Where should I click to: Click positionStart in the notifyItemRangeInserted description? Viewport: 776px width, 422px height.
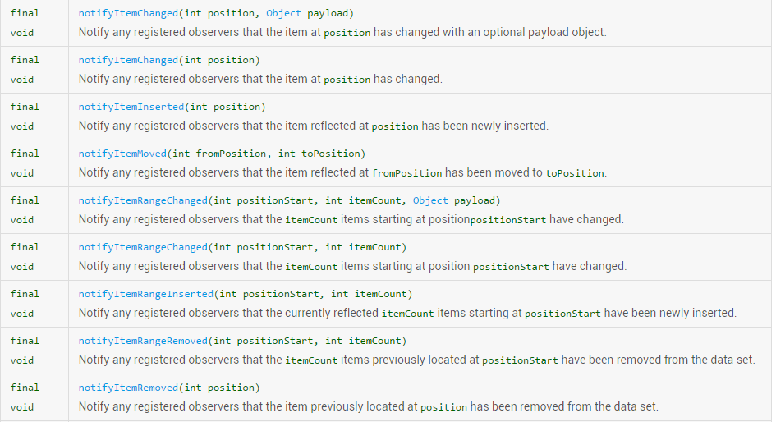click(x=562, y=314)
